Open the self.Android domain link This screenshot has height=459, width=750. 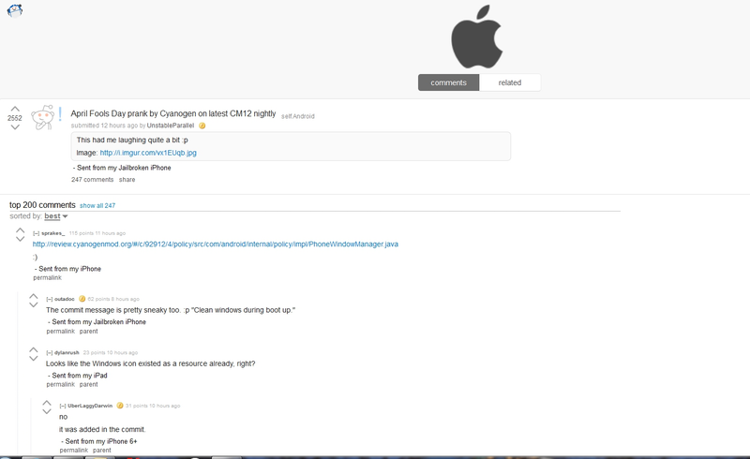tap(297, 116)
